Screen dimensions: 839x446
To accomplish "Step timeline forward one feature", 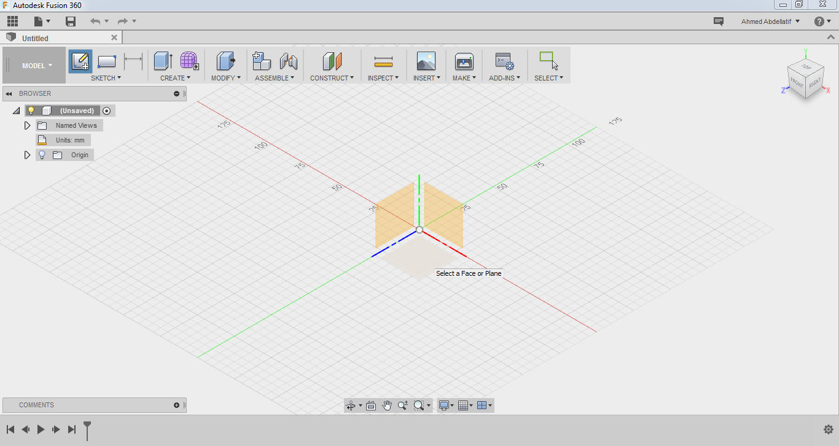I will 56,429.
